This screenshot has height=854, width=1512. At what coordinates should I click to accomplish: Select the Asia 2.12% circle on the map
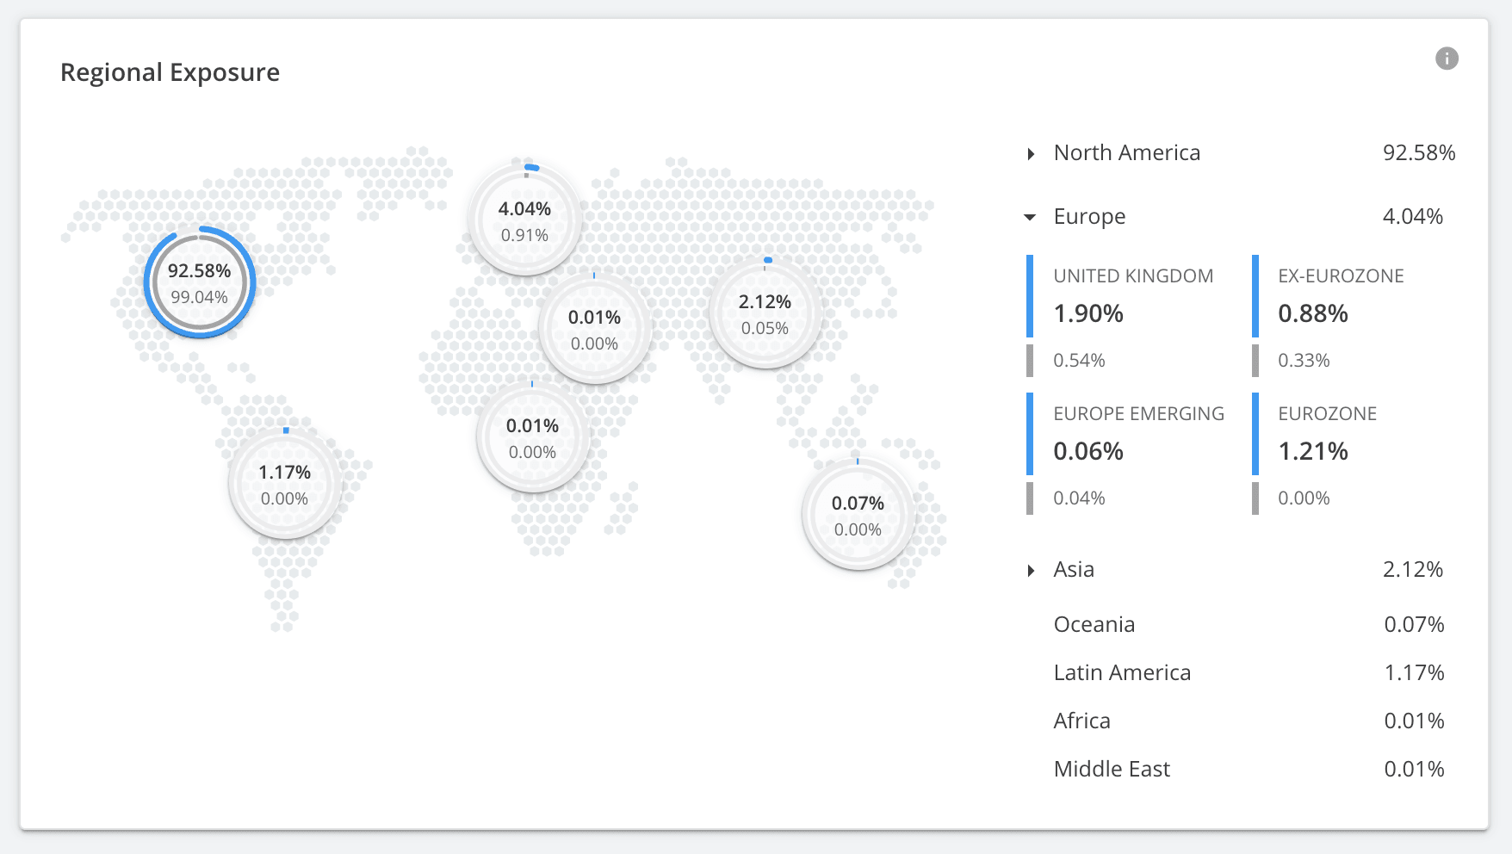[x=765, y=314]
